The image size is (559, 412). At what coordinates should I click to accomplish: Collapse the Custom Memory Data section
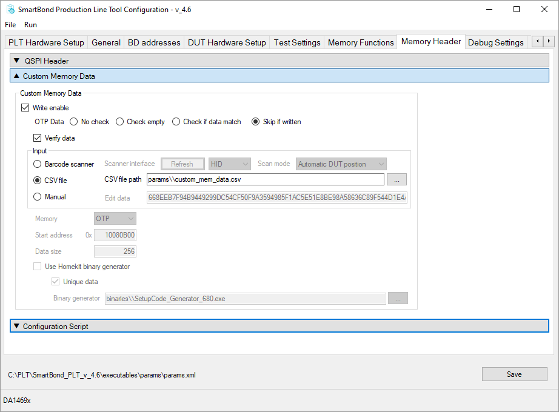(x=279, y=76)
